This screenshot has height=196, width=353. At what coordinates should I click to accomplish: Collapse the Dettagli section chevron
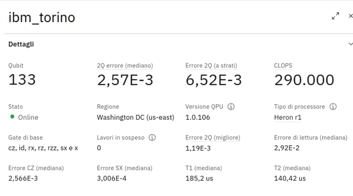coord(350,44)
